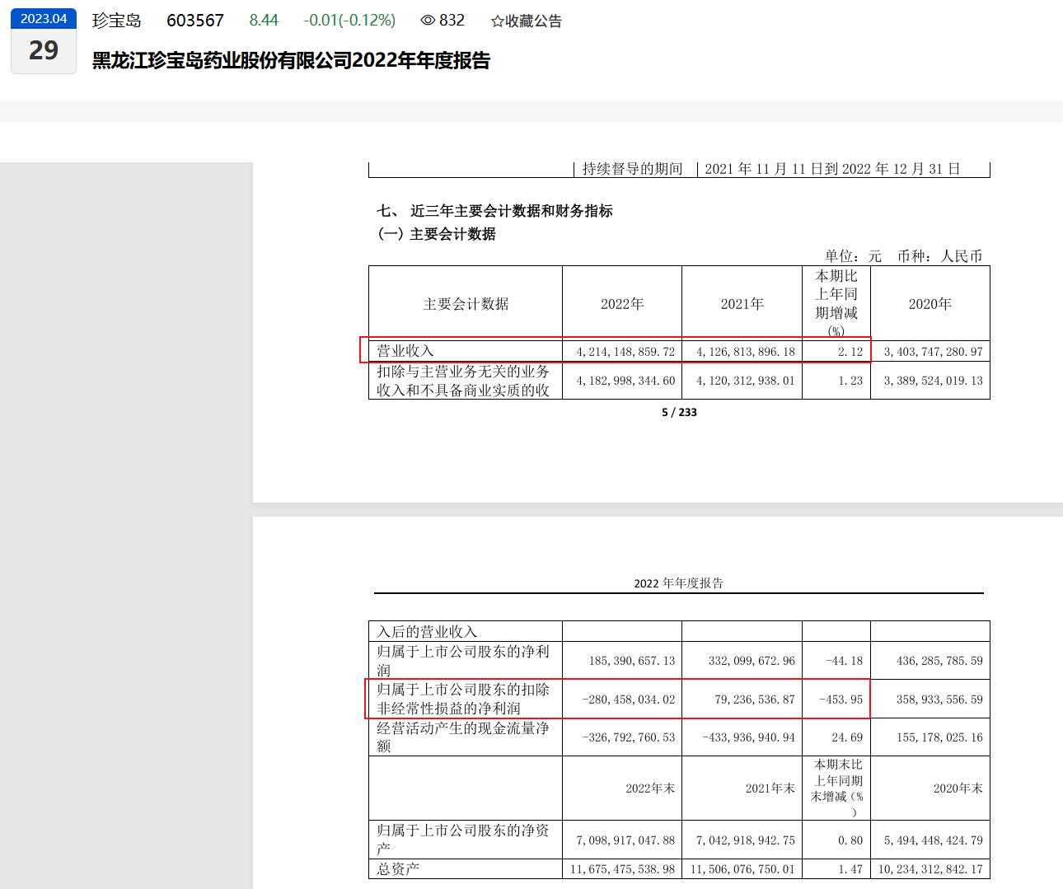Click the page number 5 / 233

679,412
